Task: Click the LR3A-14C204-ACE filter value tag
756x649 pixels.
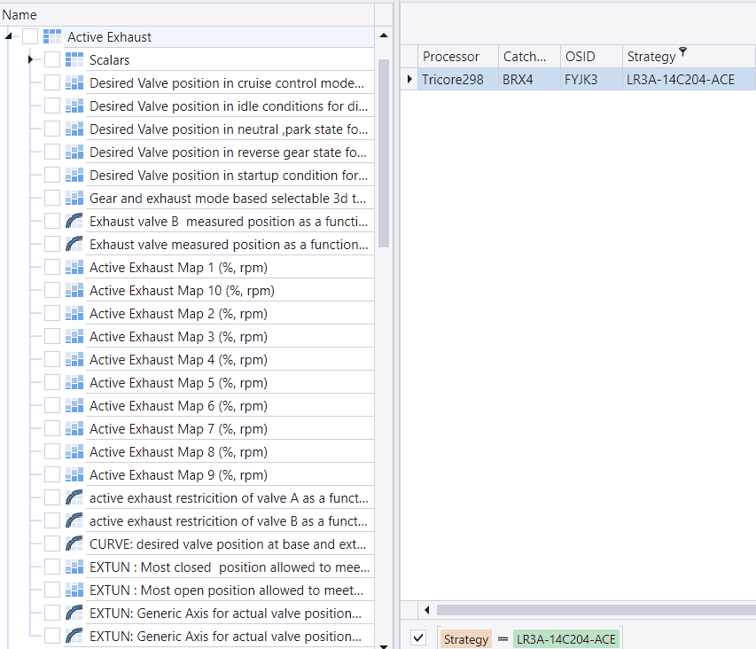Action: [x=566, y=639]
